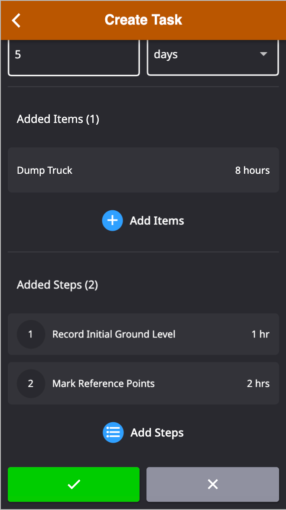This screenshot has height=510, width=286.
Task: Click the Add Items text label
Action: (157, 221)
